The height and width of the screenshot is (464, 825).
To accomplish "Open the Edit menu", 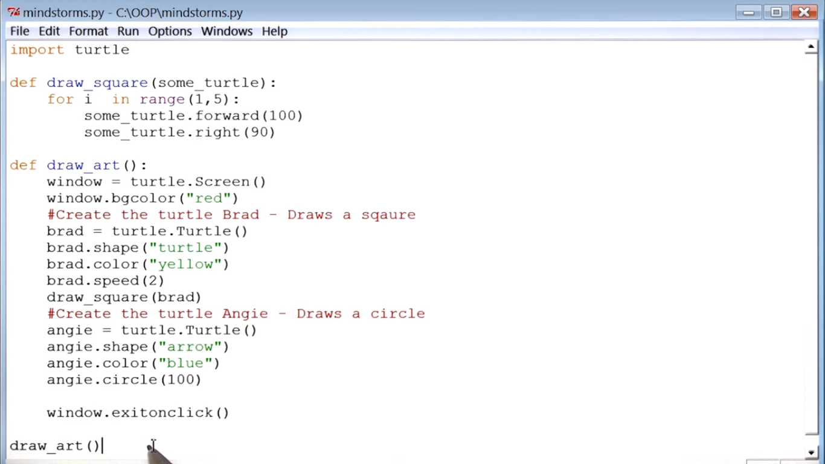I will point(49,31).
